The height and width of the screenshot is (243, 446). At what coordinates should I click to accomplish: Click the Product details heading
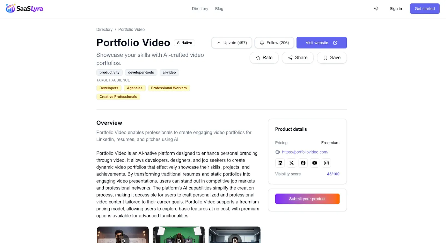coord(291,129)
